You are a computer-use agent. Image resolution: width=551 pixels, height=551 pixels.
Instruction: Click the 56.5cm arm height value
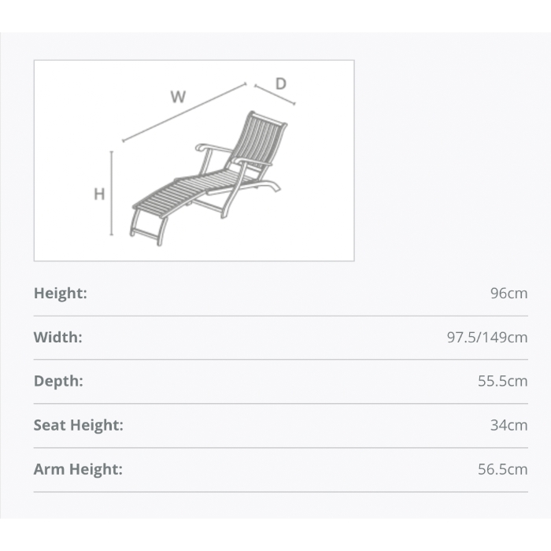click(502, 469)
